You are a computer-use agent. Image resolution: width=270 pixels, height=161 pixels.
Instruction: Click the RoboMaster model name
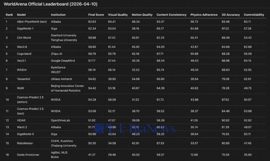pyautogui.click(x=25, y=143)
